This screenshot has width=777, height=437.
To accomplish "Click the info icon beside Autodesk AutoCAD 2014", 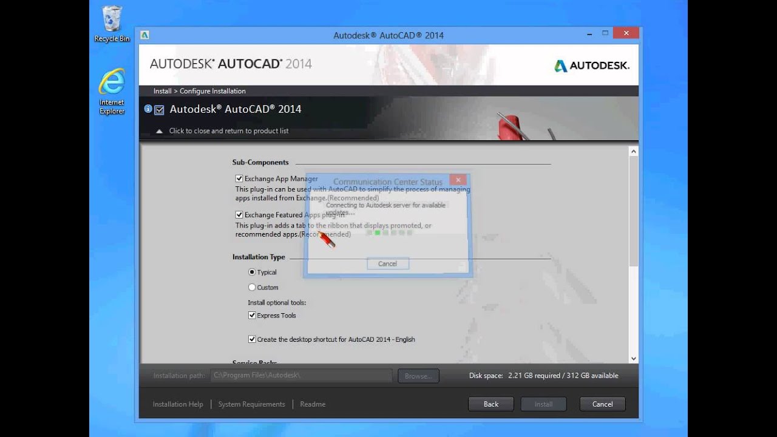I will (x=148, y=109).
